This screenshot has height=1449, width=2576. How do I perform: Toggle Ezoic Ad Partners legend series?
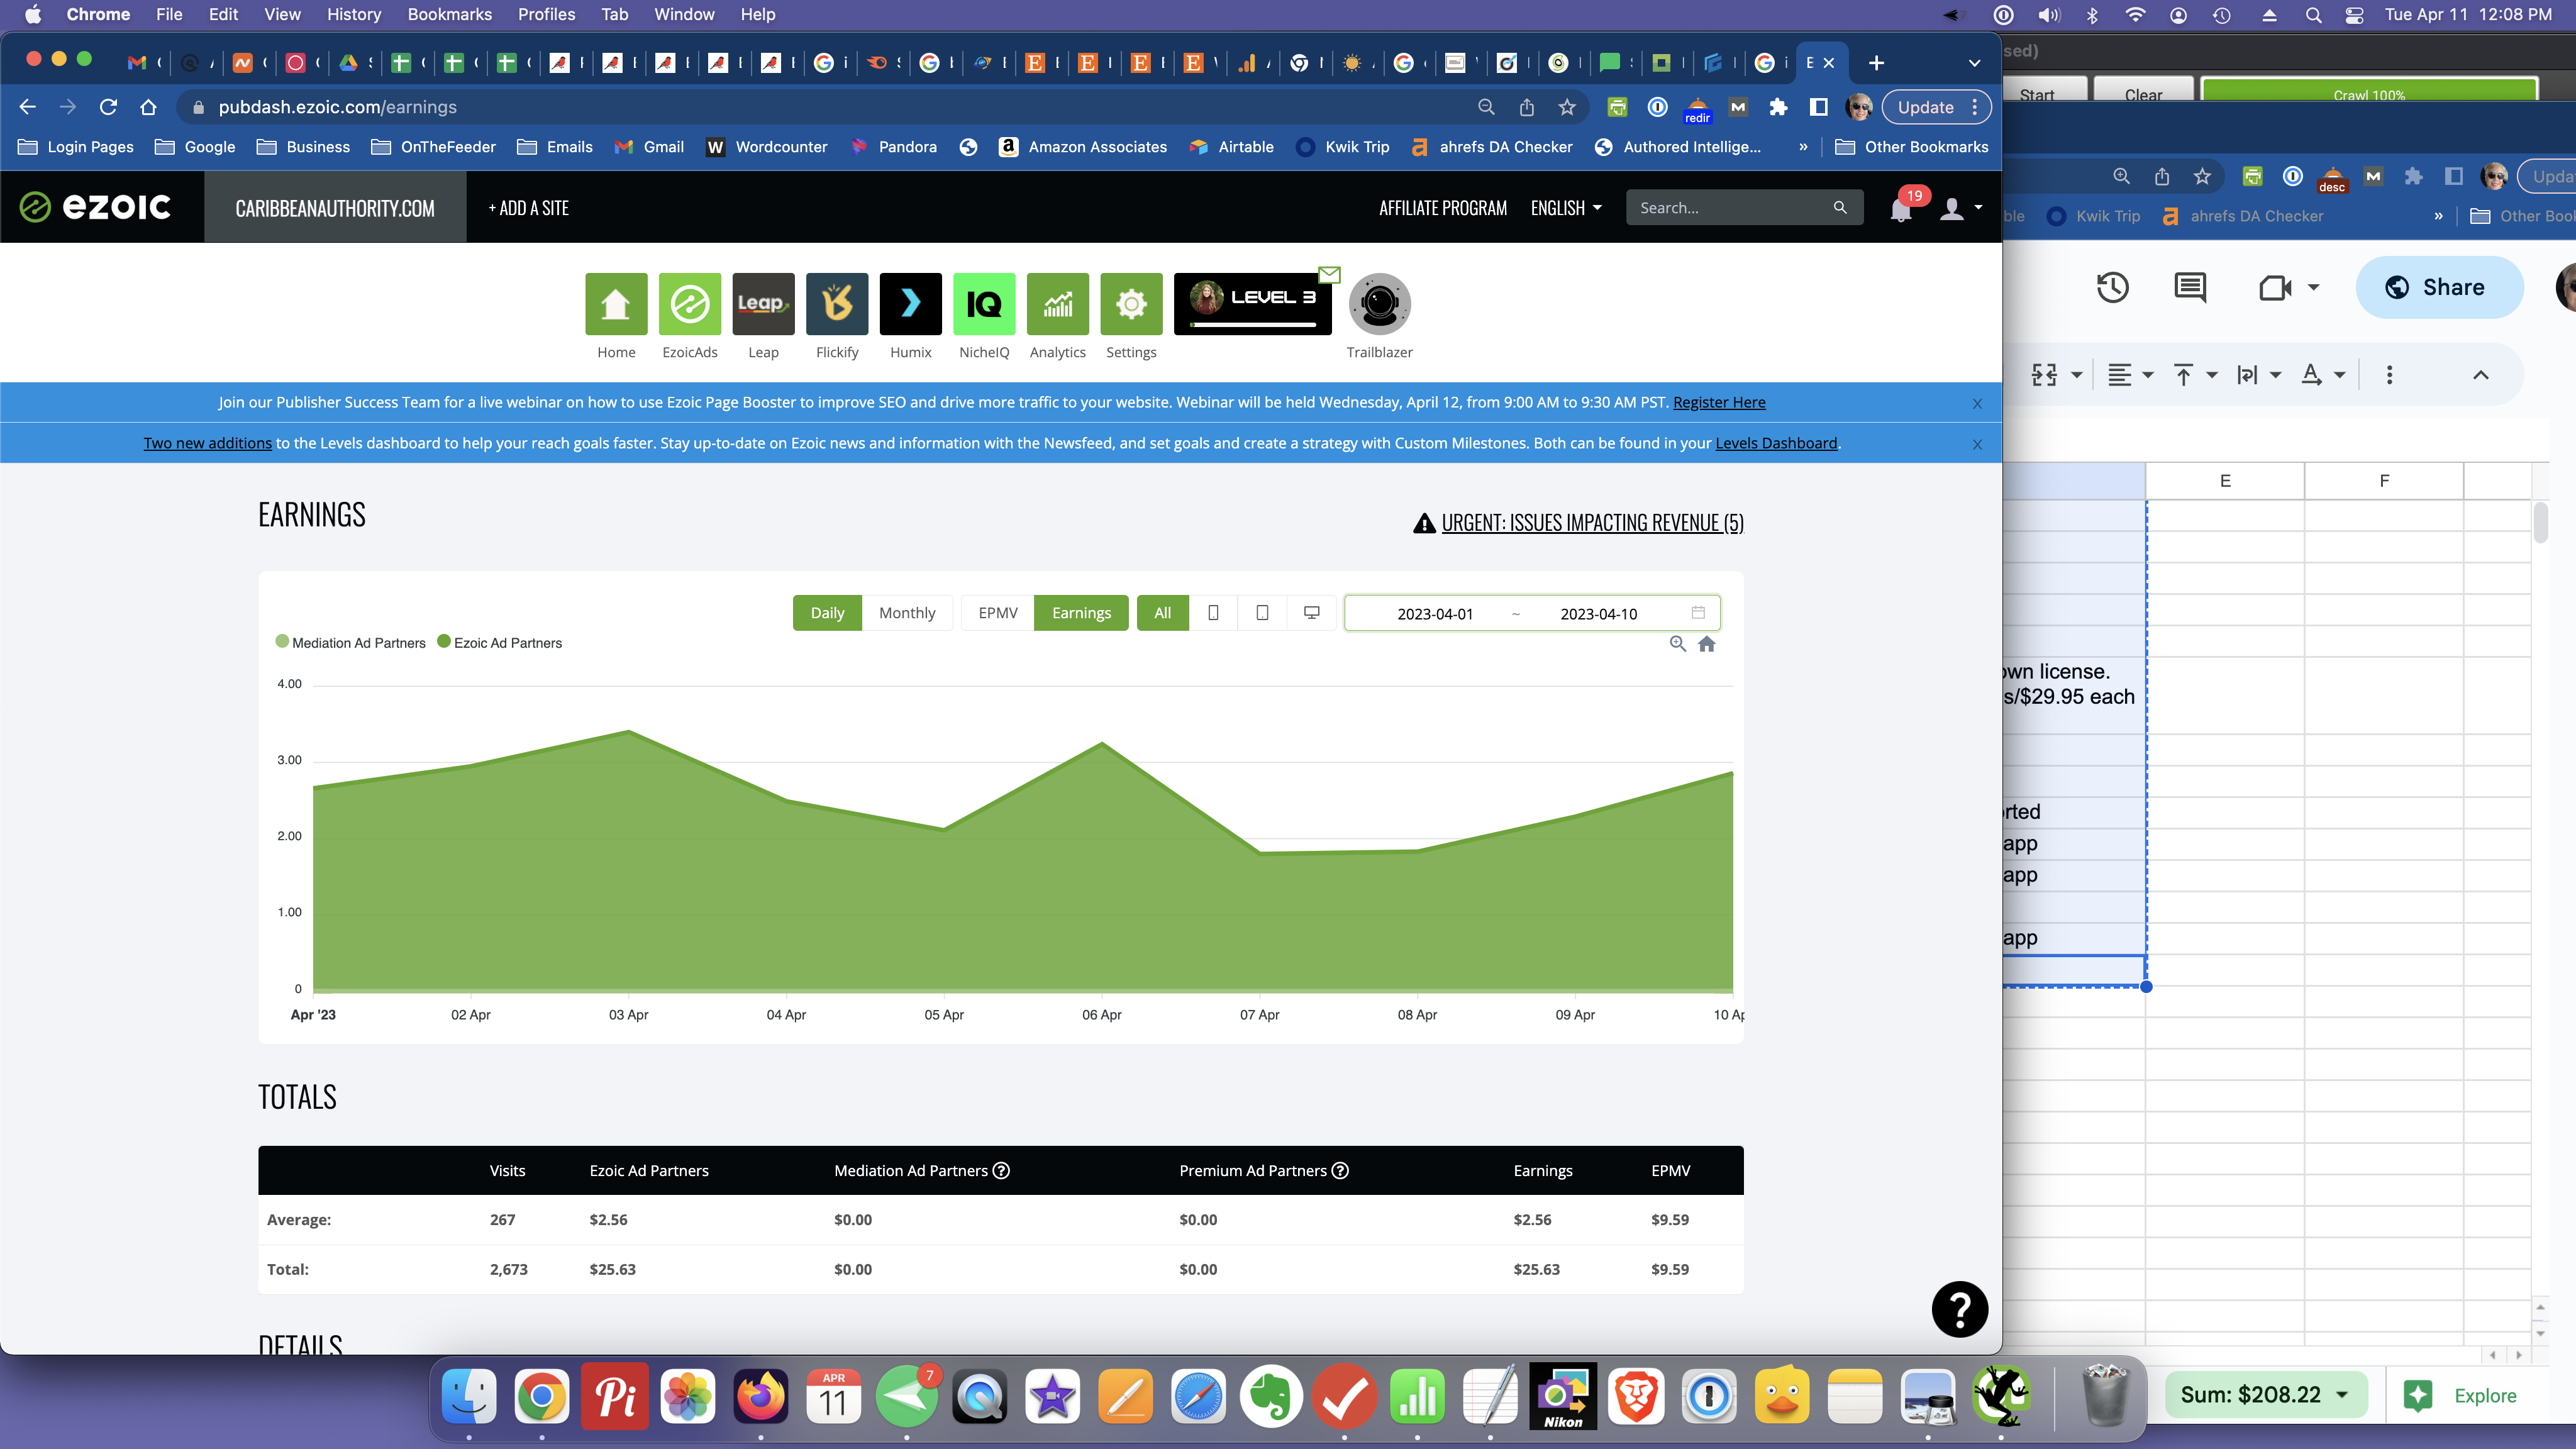(499, 642)
